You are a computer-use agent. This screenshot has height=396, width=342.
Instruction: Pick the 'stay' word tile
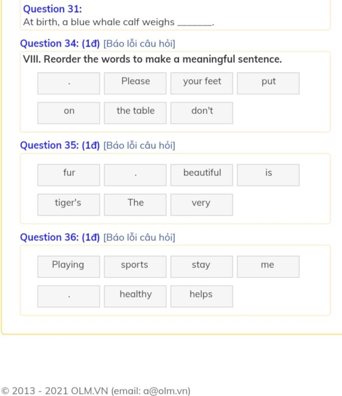(202, 266)
